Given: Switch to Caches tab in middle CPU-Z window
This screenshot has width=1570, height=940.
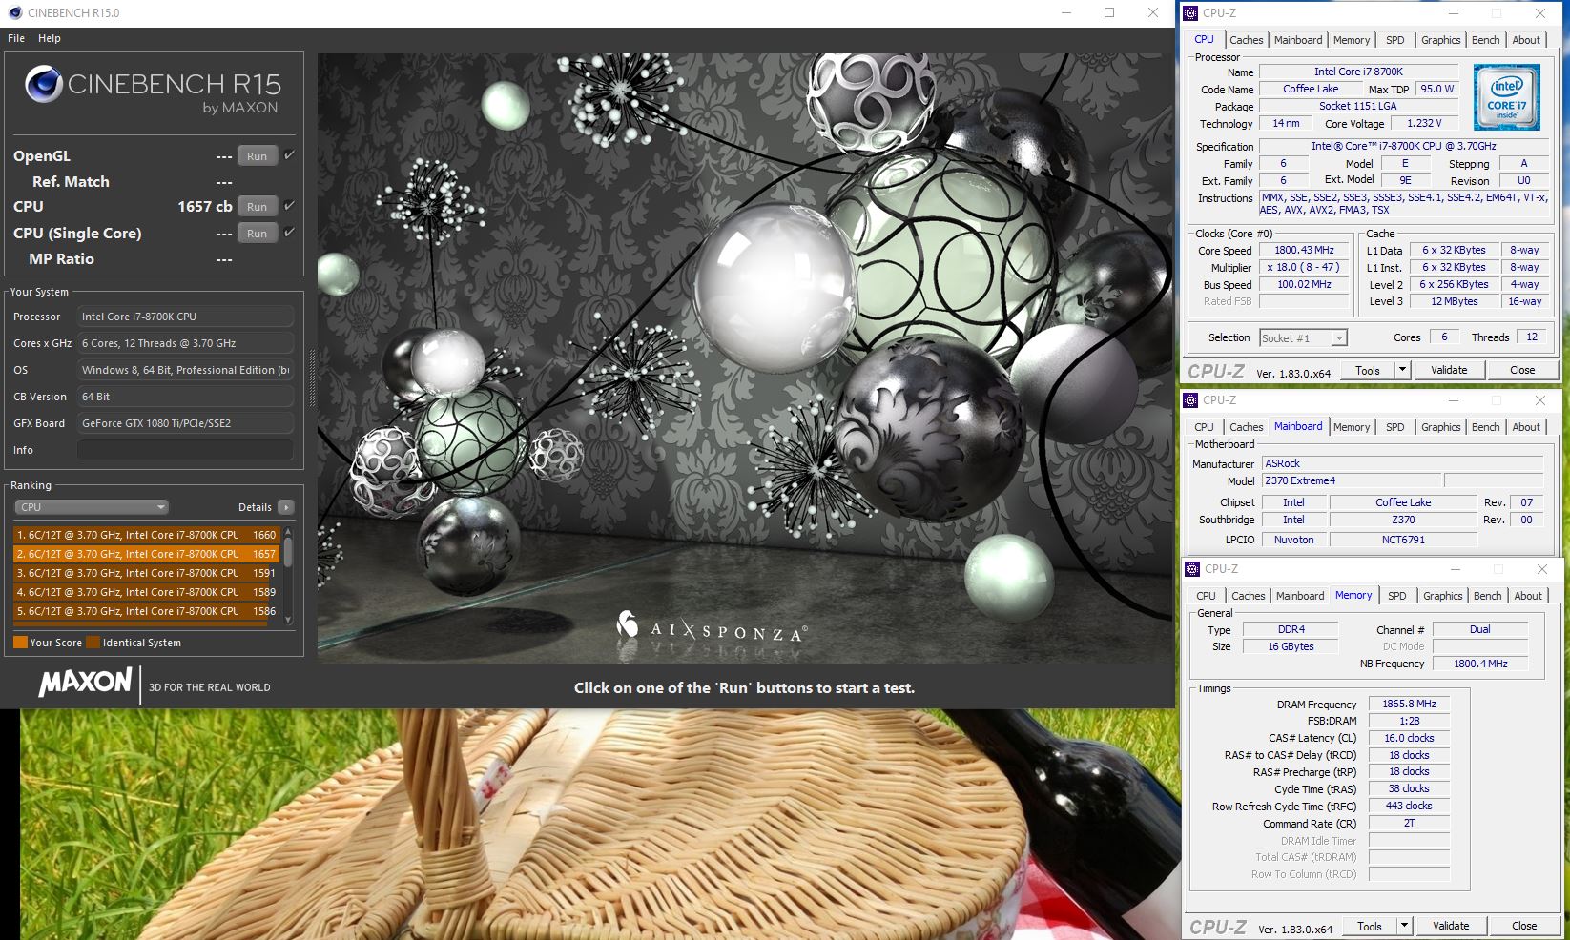Looking at the screenshot, I should point(1246,427).
